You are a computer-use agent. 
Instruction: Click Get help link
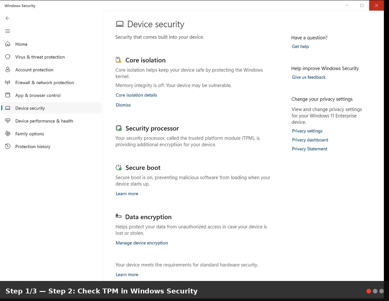click(x=300, y=46)
